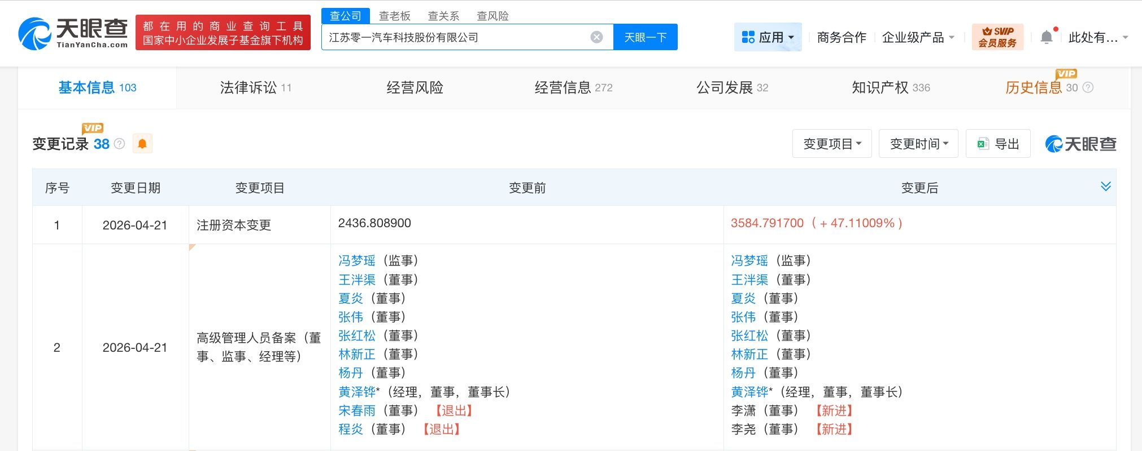Open 王泮渠 link in 变更前 column
Image resolution: width=1142 pixels, height=451 pixels.
356,280
